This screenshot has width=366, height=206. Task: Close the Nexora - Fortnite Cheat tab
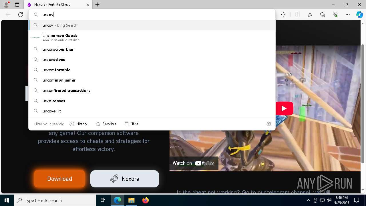pos(88,5)
